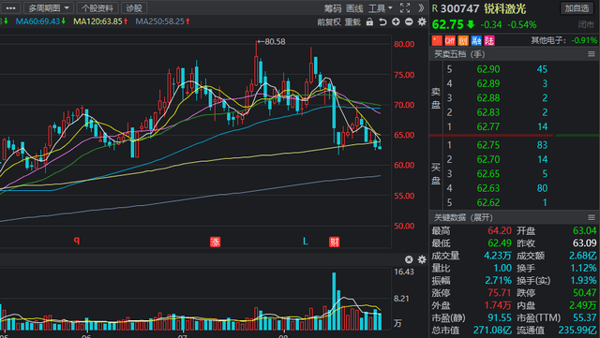600x338 pixels.
Task: Activate the 画线 drawing tools
Action: 354,8
